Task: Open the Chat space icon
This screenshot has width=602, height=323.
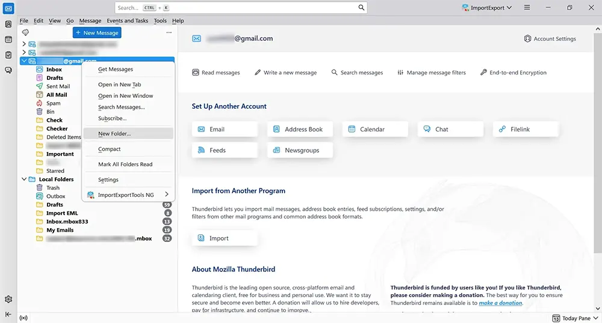Action: point(8,70)
